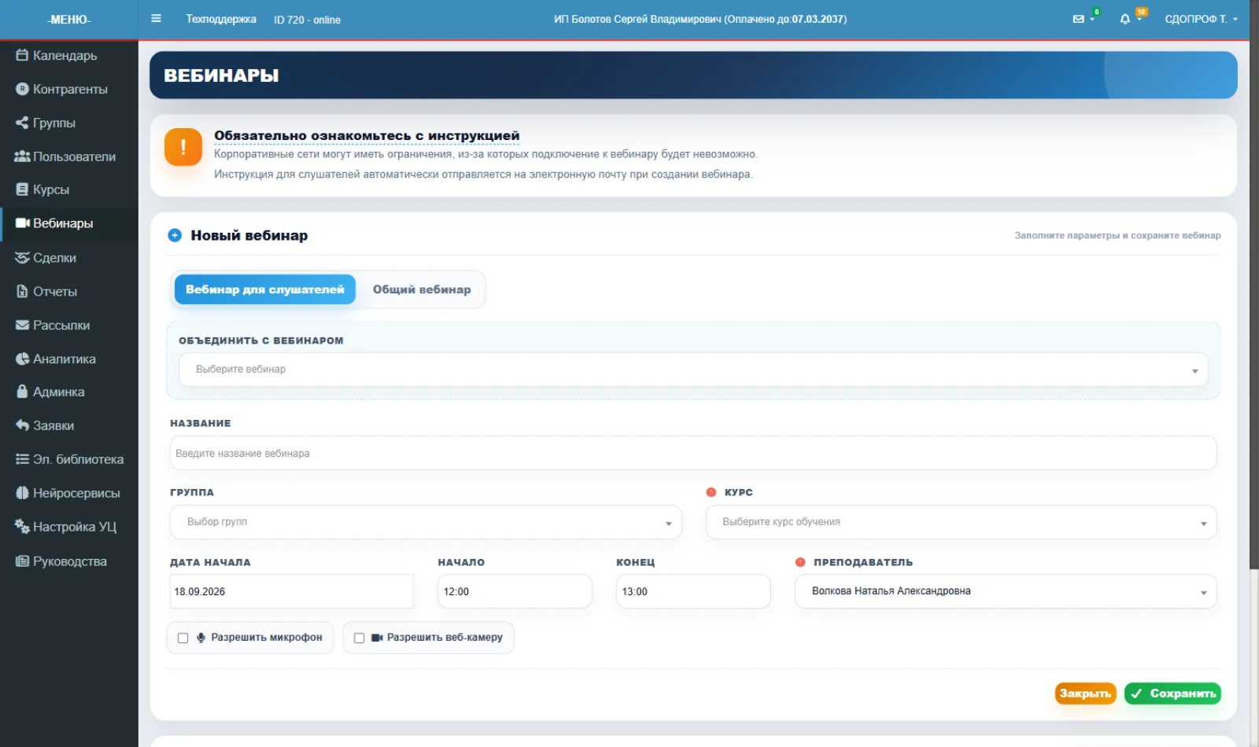This screenshot has width=1259, height=747.
Task: Select the Вебинар для слушателей tab
Action: [264, 289]
